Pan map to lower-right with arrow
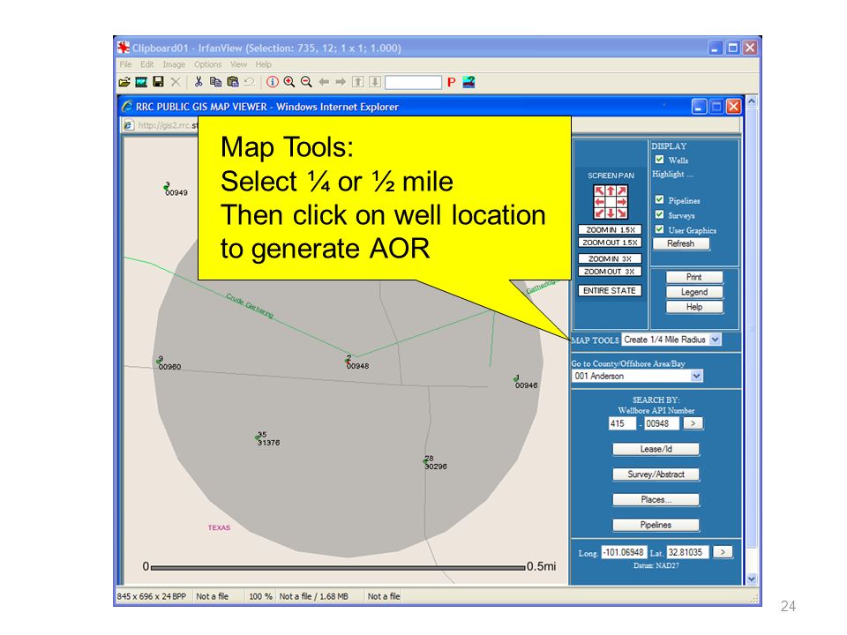This screenshot has width=847, height=635. pyautogui.click(x=622, y=213)
